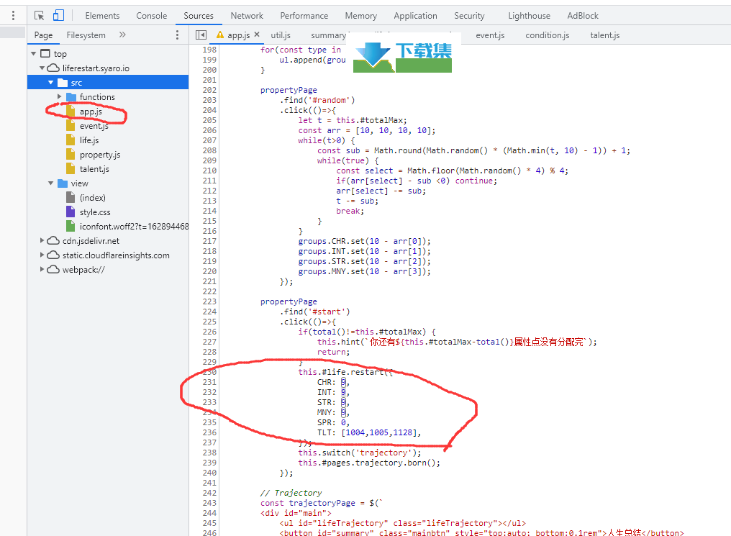Click the liferestart.syaro.io cloud icon

point(54,68)
